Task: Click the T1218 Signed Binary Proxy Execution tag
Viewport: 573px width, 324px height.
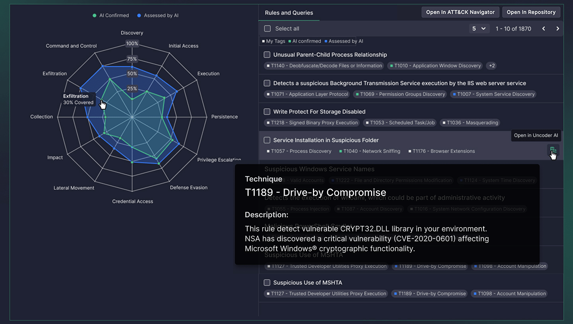Action: tap(312, 123)
